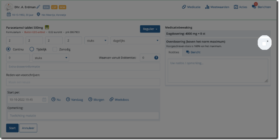The width and height of the screenshot is (279, 140).
Task: Click the blue help icon near Dokterstas
Action: [x=156, y=57]
